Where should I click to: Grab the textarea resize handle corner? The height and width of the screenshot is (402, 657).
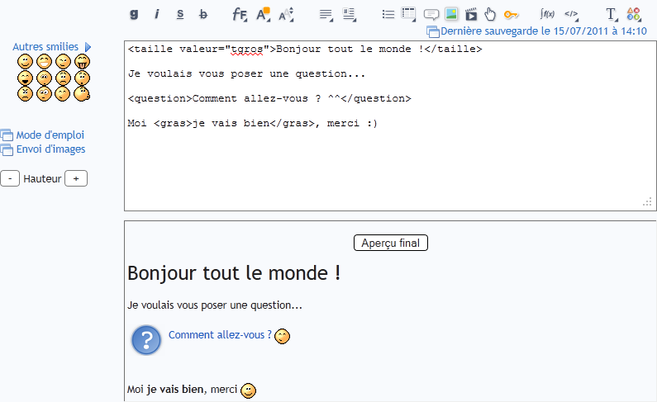pos(647,202)
